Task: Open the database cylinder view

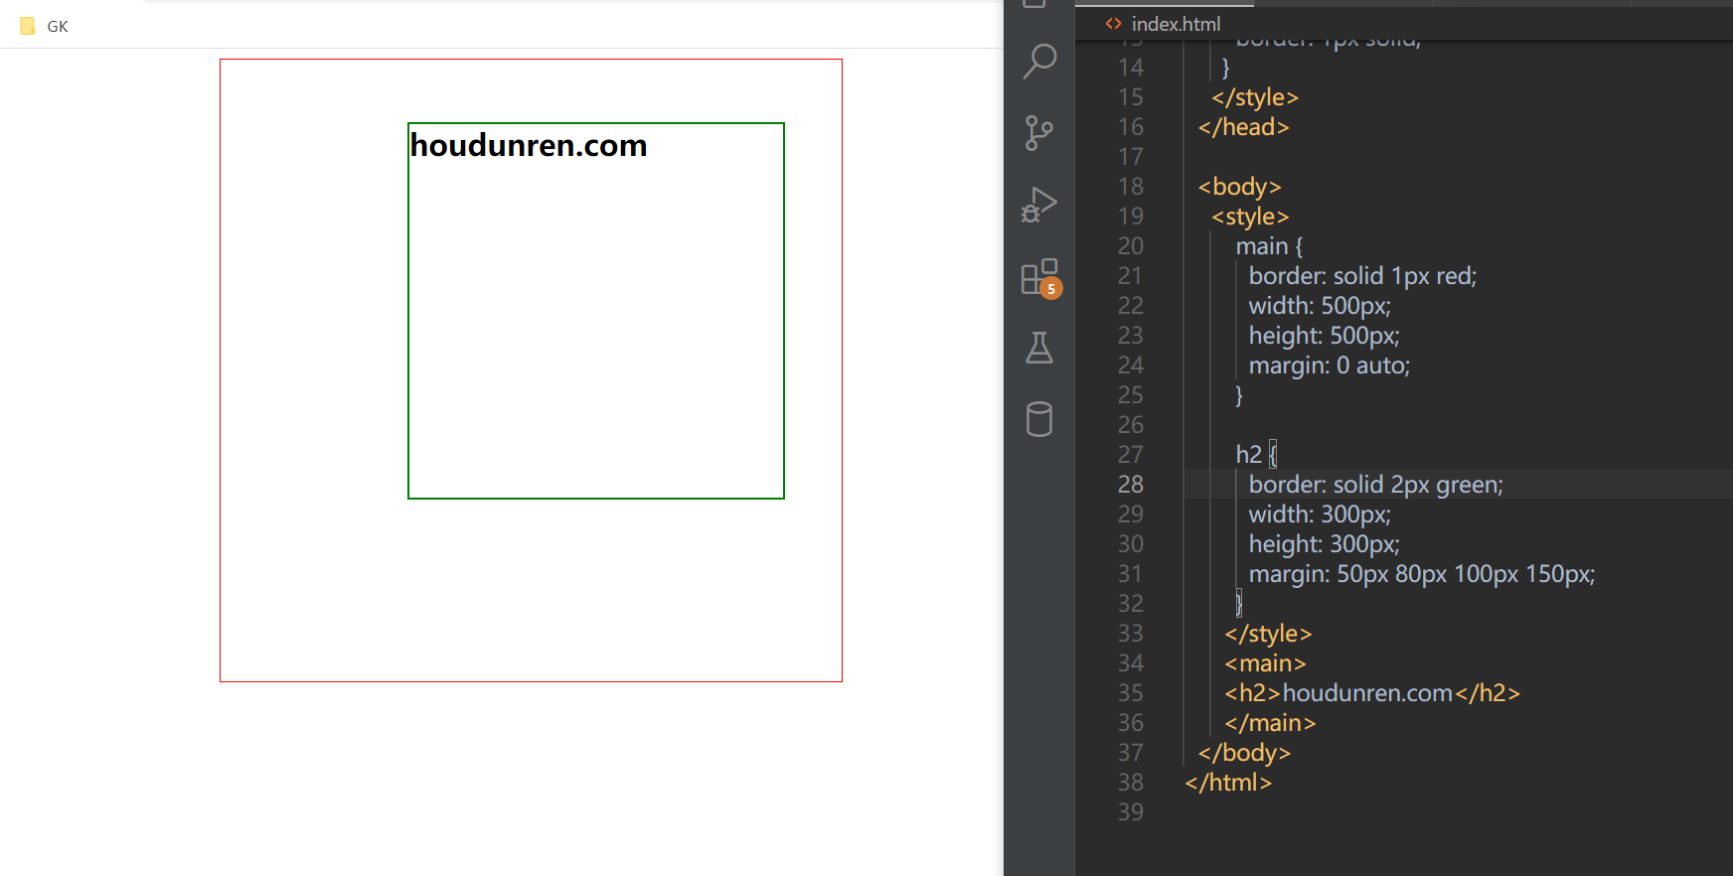Action: tap(1039, 419)
